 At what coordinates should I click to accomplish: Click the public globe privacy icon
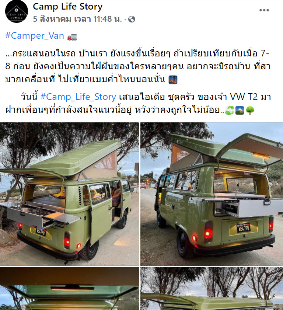132,19
